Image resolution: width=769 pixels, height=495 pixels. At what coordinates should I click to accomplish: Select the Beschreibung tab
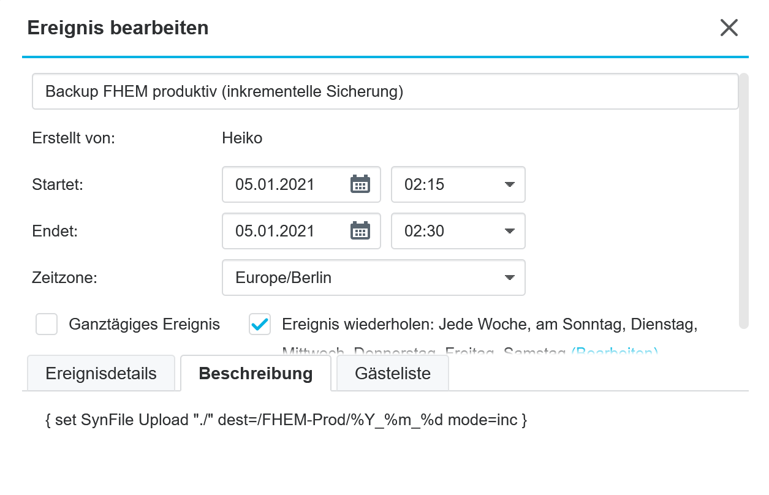coord(256,373)
